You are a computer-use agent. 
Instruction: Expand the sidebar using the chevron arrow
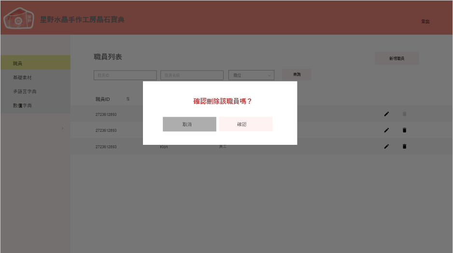click(x=62, y=128)
